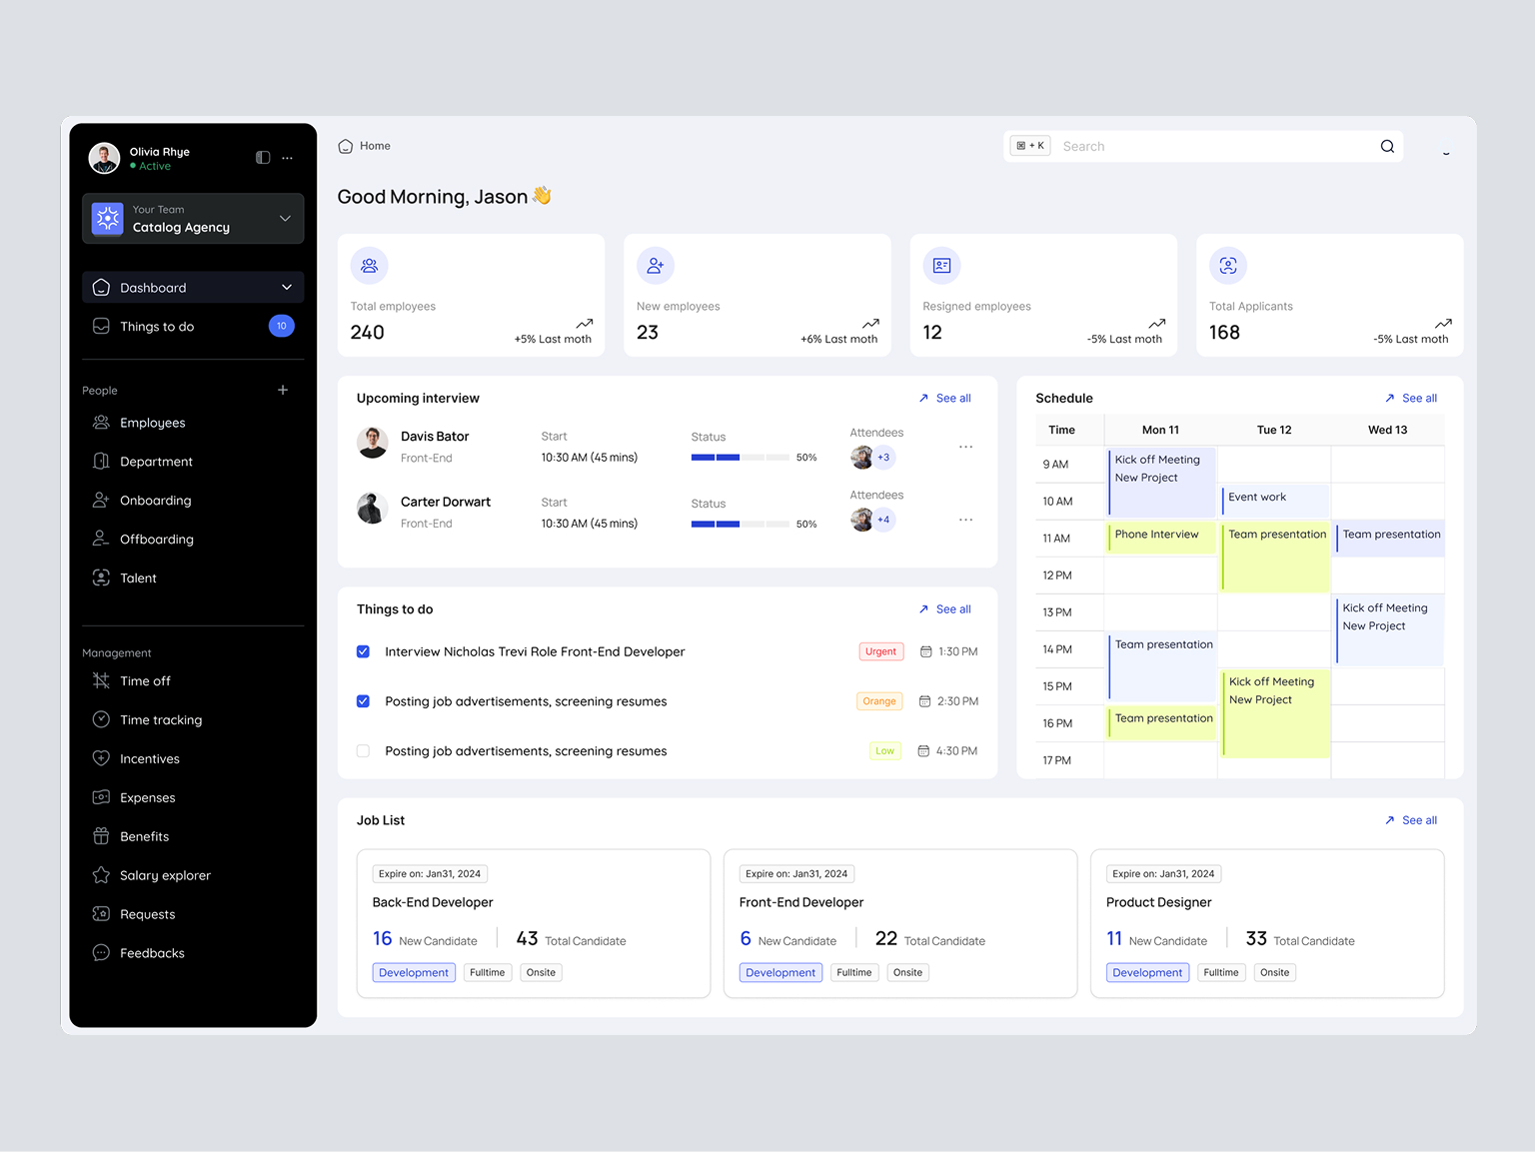
Task: Click the Onboarding sidebar icon
Action: 101,500
